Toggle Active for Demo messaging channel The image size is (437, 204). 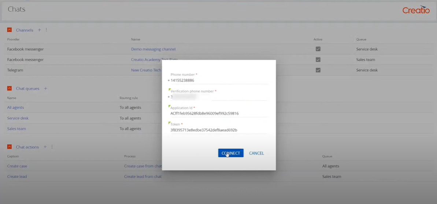pos(318,49)
